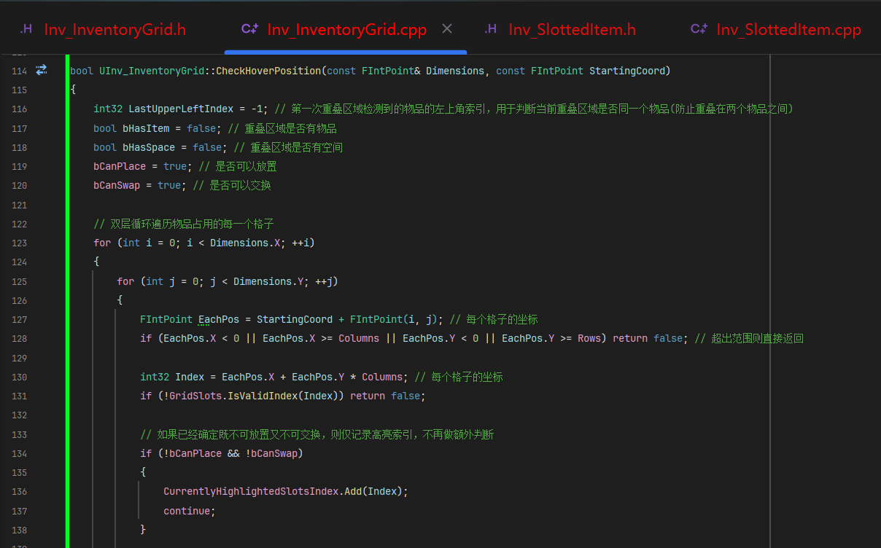Close the Inv_InventoryGrid.cpp tab
Screen dimensions: 881x548
447,28
